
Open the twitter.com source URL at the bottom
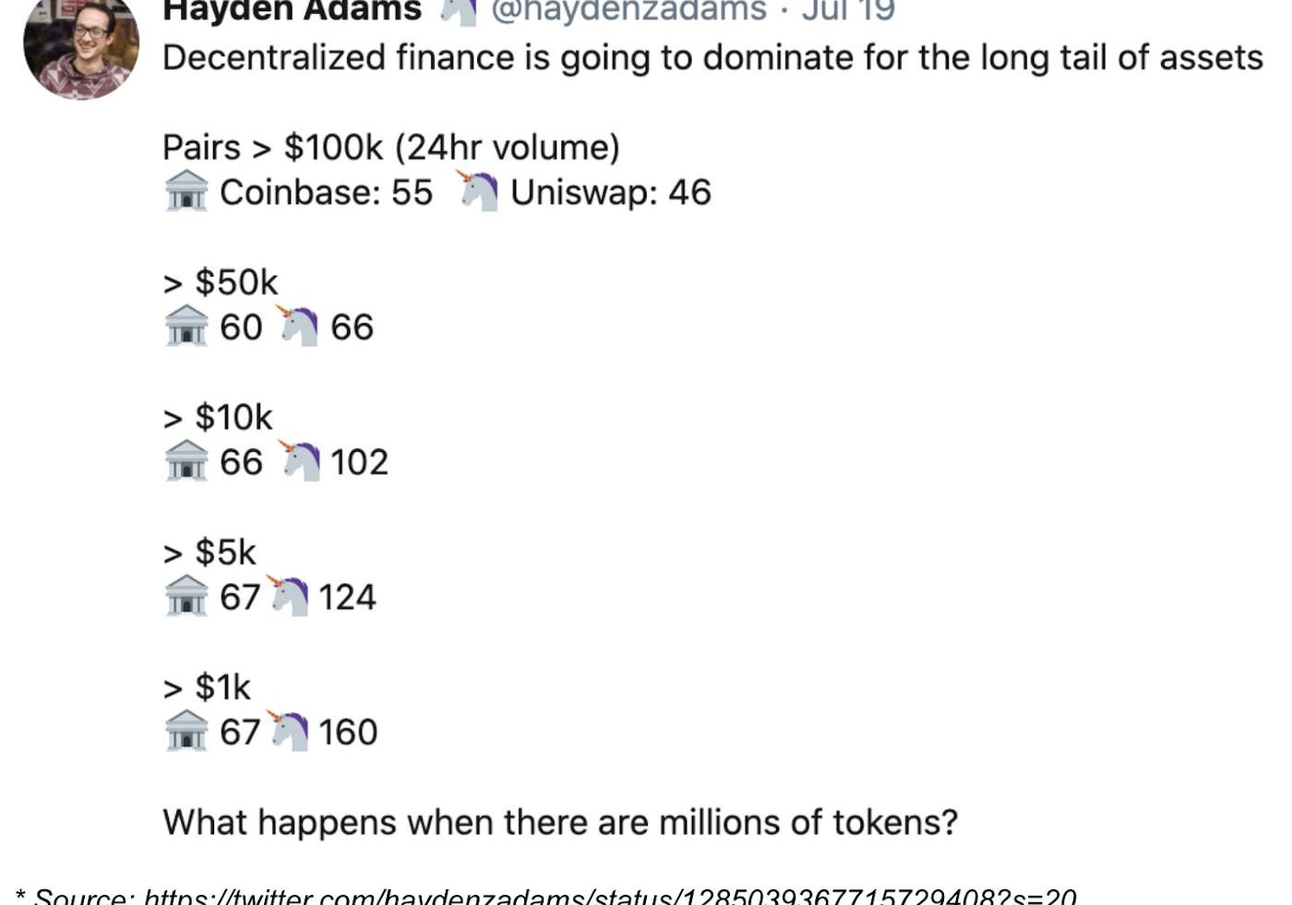(x=610, y=897)
